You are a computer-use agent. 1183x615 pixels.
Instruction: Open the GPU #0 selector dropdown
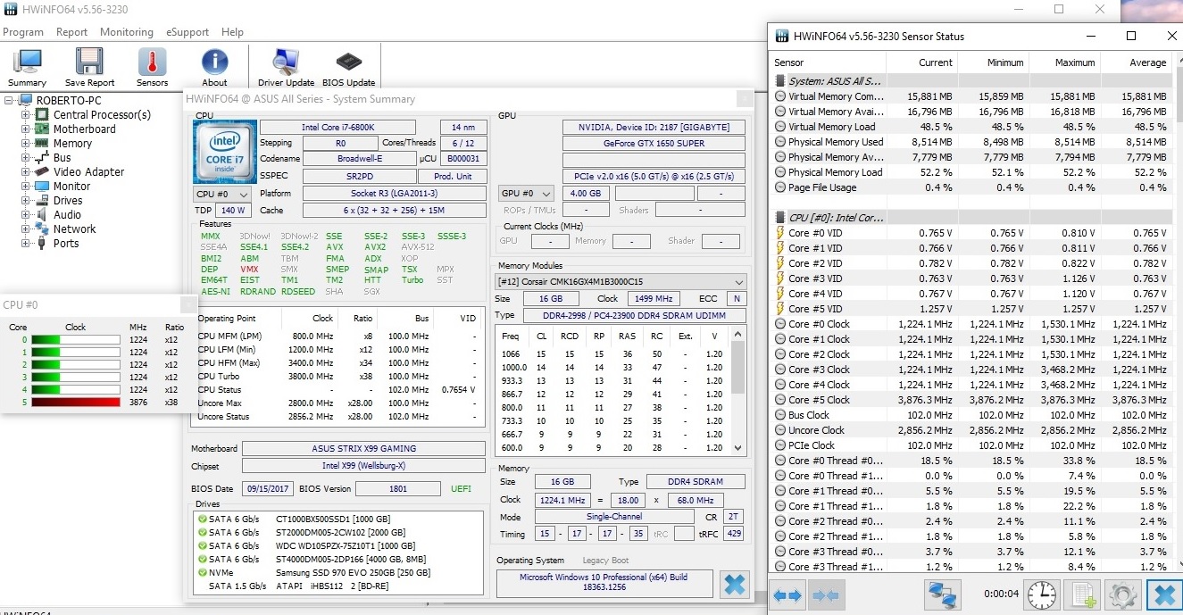tap(527, 194)
